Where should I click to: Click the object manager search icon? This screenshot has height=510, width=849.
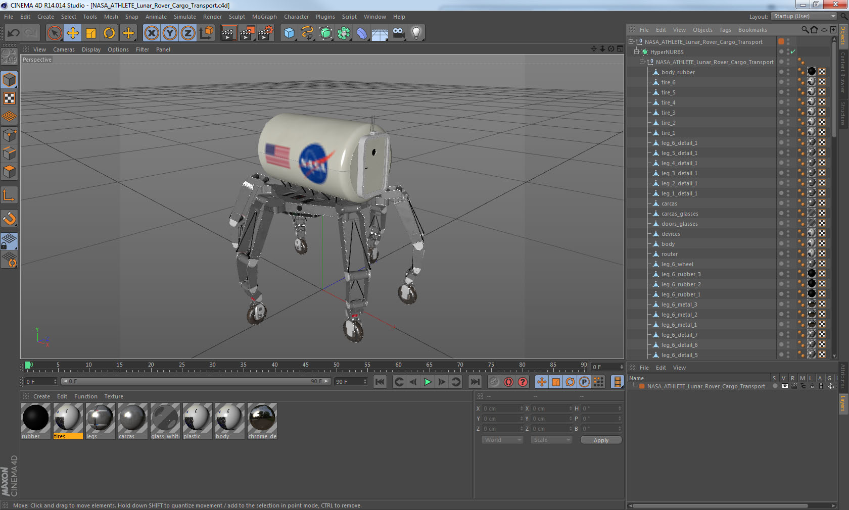[x=805, y=30]
